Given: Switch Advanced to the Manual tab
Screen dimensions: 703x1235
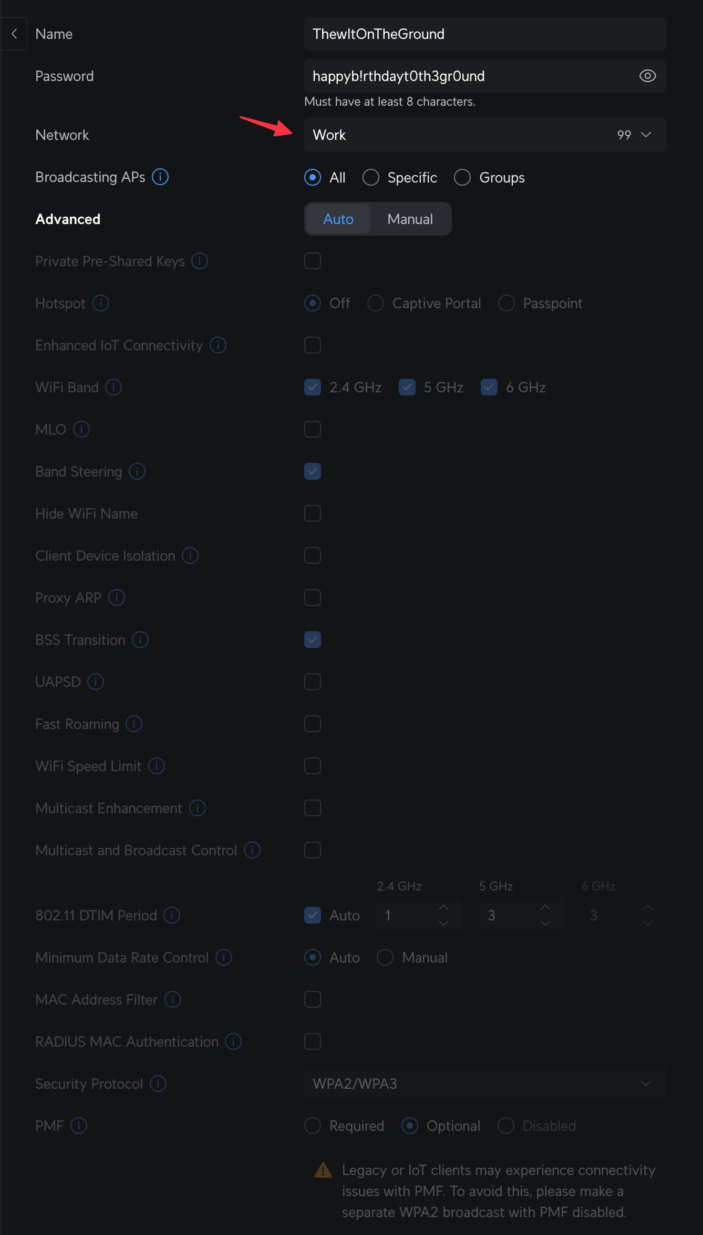Looking at the screenshot, I should point(410,219).
